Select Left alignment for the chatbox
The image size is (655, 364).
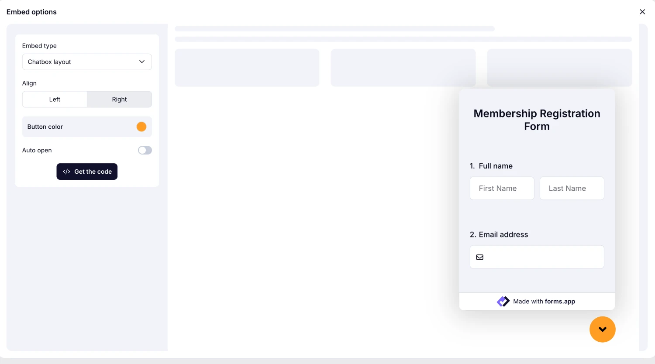pyautogui.click(x=55, y=99)
